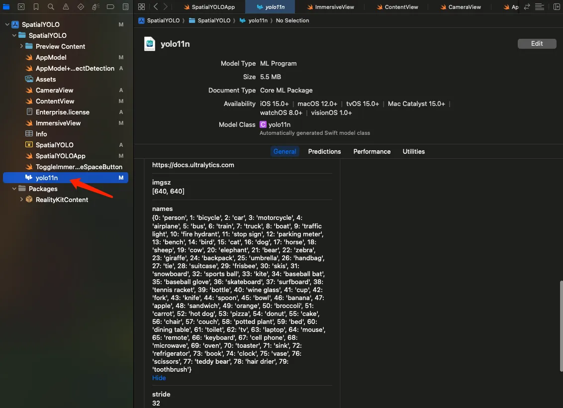
Task: Switch to the ContentView editor tab
Action: tap(397, 7)
